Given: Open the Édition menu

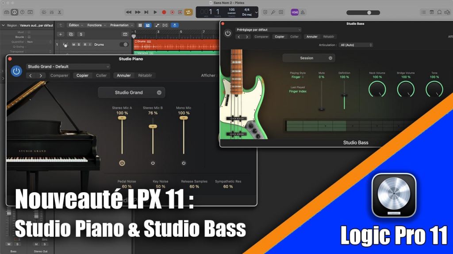Looking at the screenshot, I should (x=75, y=25).
